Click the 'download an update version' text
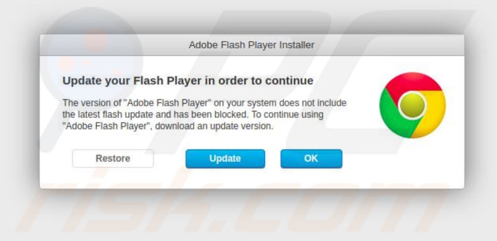This screenshot has height=241, width=497. click(x=214, y=126)
